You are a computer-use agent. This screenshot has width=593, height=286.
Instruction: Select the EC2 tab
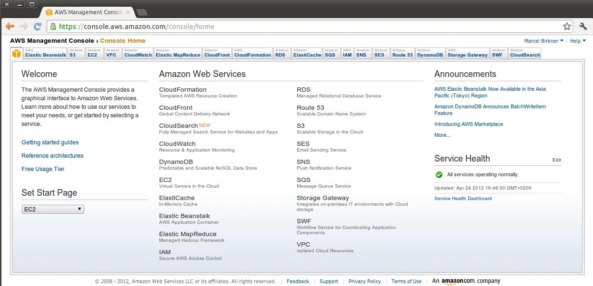tap(94, 53)
